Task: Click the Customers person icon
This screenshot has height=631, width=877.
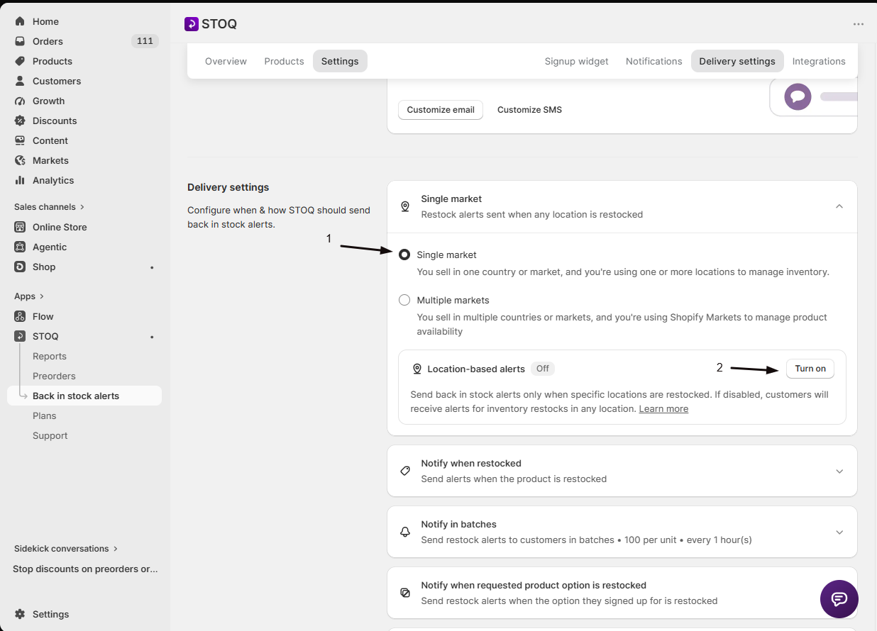Action: pos(20,81)
